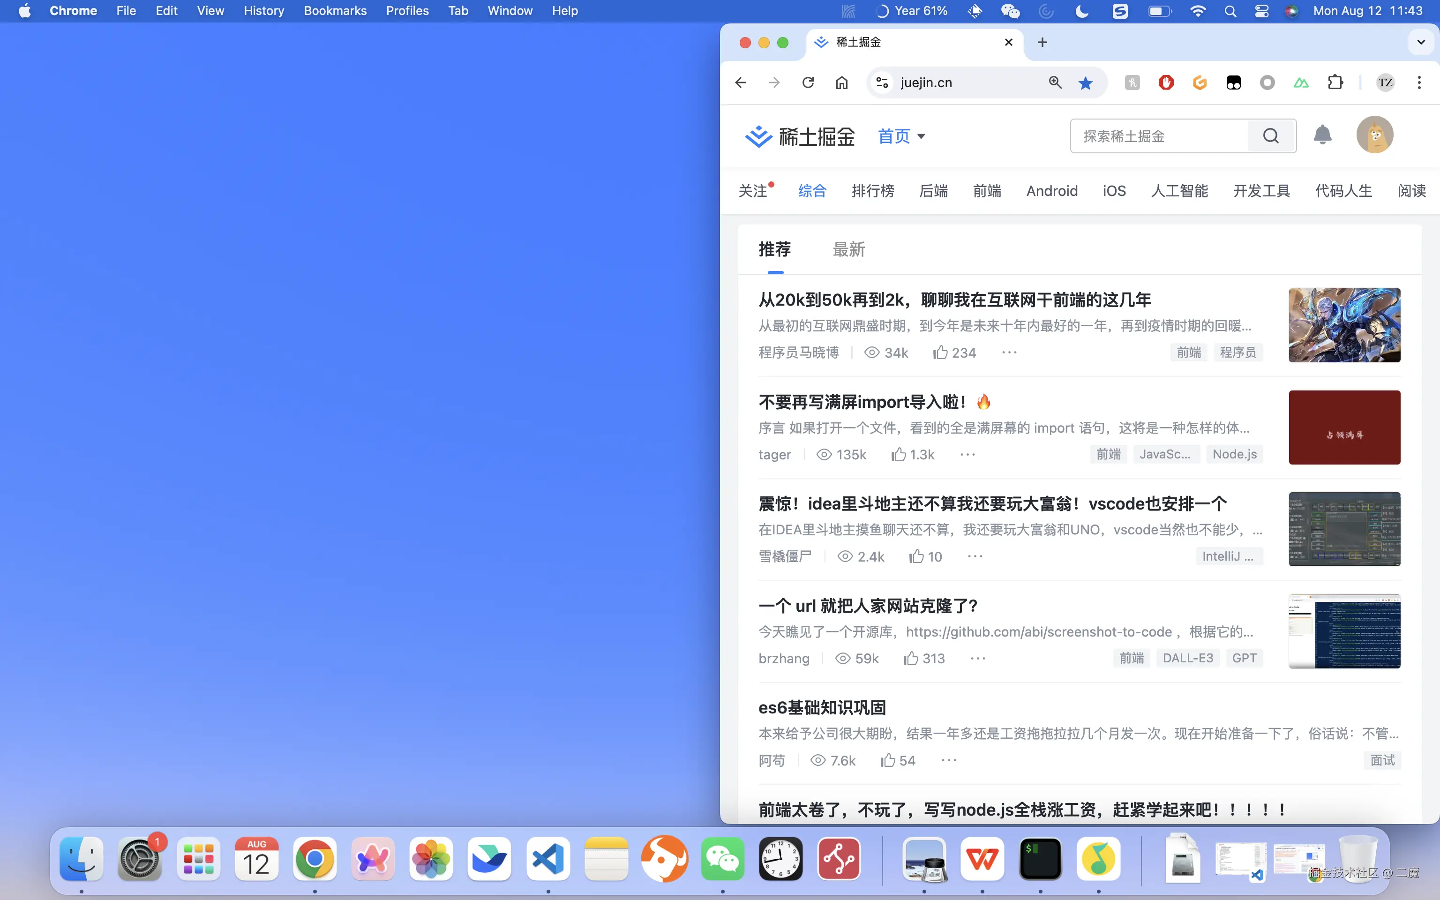Open more options on es6基础知识巩固 article
1440x900 pixels.
948,760
